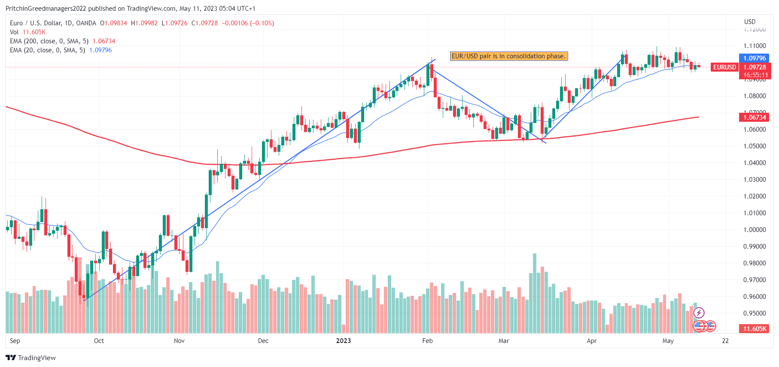779x367 pixels.
Task: Click the 22 date label on time axis
Action: click(725, 341)
